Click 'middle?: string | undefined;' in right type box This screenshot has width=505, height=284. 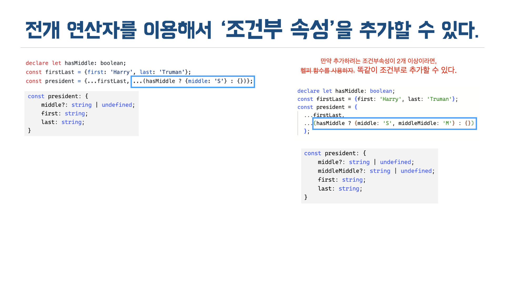tap(366, 162)
